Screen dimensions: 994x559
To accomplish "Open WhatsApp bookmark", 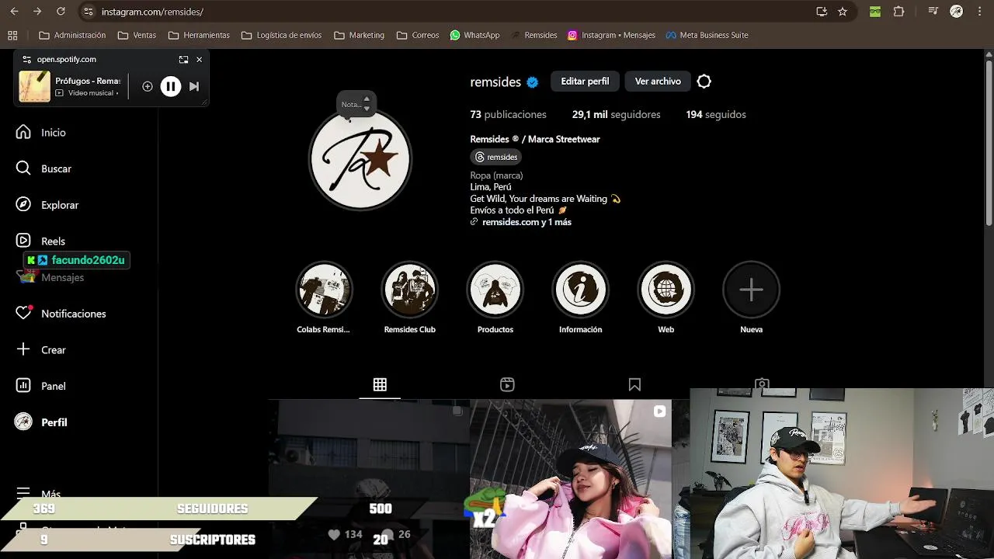I will tap(474, 35).
